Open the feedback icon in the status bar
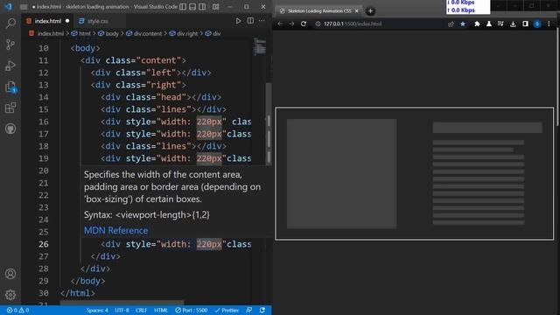 248,311
